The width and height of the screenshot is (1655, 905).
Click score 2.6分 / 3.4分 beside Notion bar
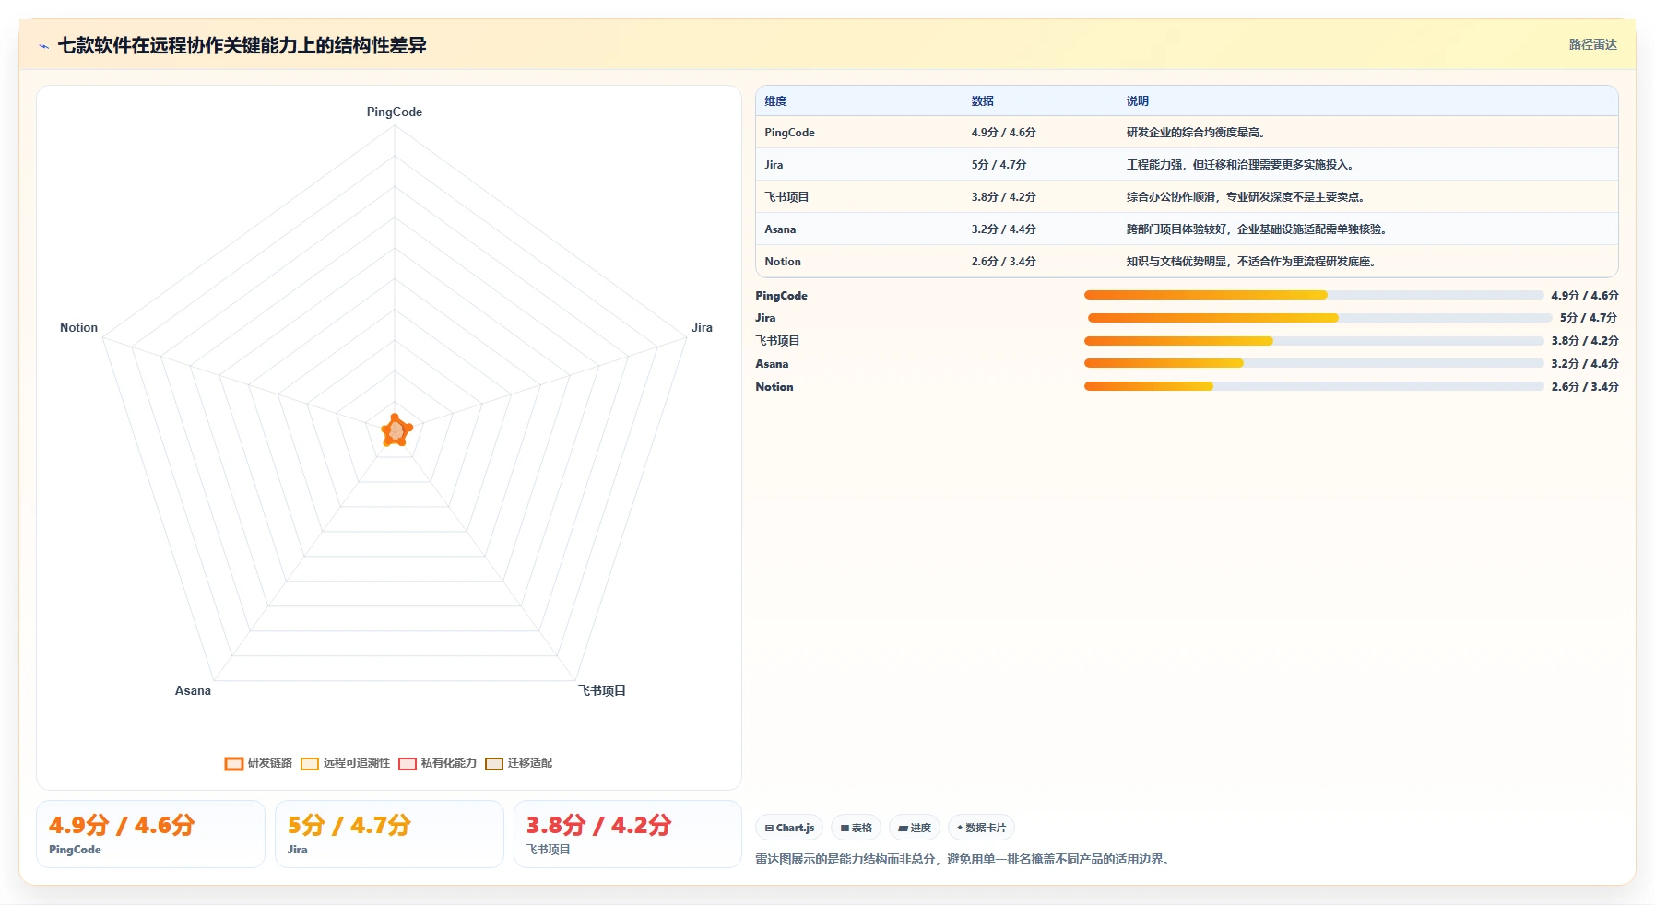pos(1584,386)
